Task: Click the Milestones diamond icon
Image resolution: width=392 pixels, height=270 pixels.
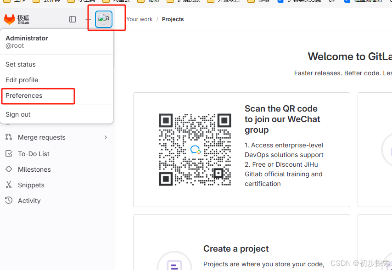Action: [9, 169]
